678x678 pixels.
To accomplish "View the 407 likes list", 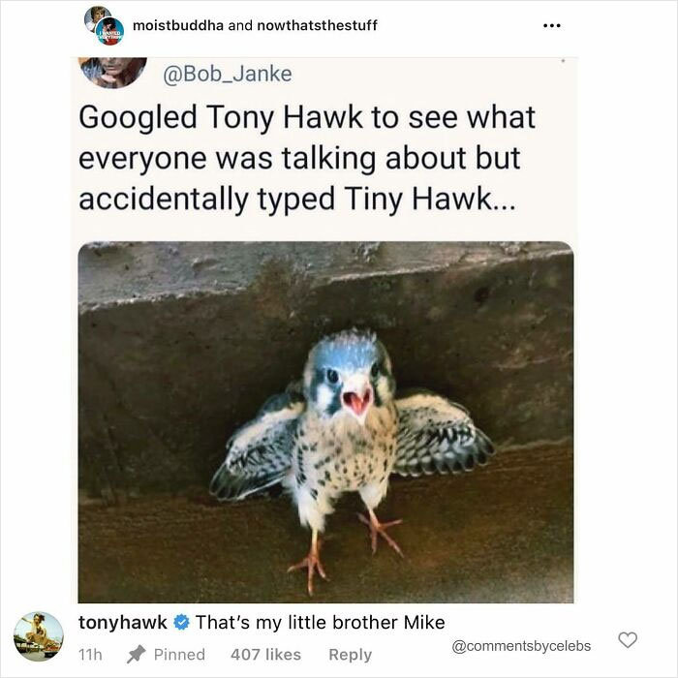I will pyautogui.click(x=265, y=655).
